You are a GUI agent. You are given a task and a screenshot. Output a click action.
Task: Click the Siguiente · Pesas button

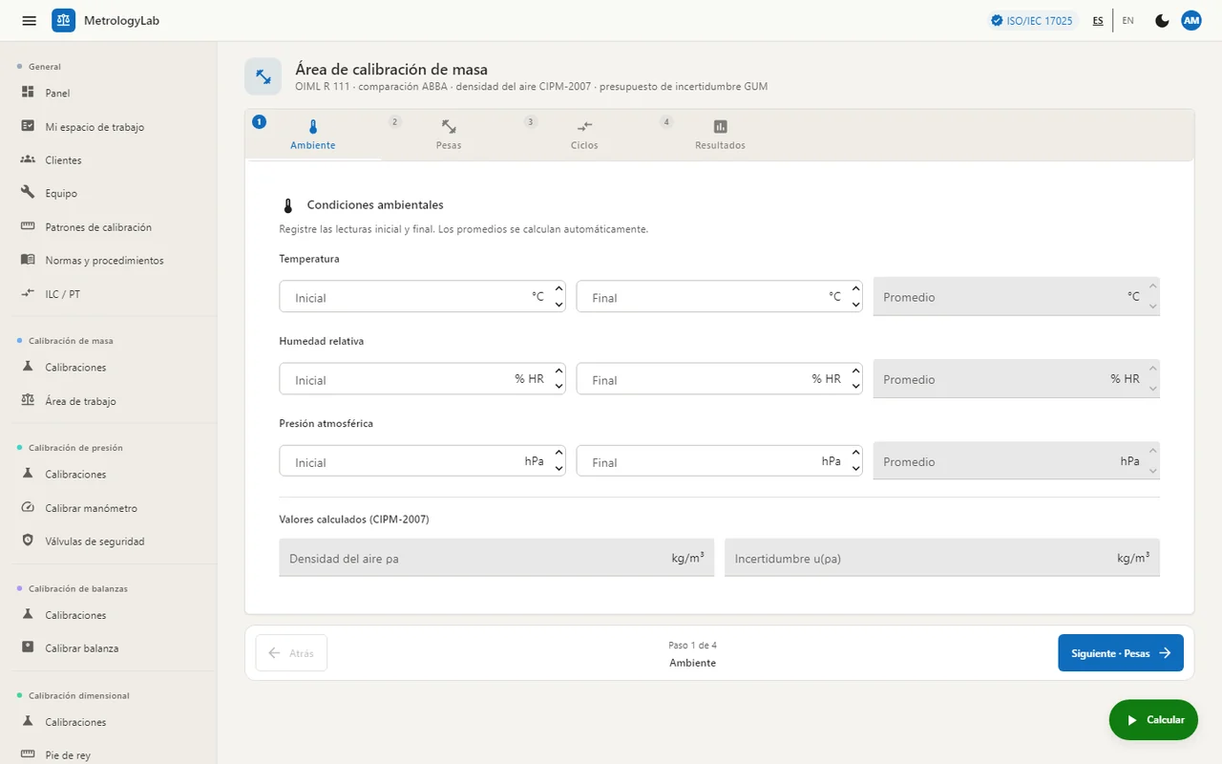coord(1121,653)
